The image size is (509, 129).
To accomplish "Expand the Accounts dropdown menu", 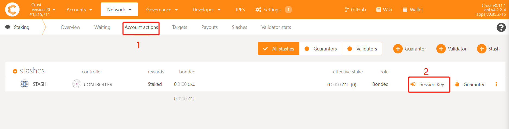I will [79, 10].
